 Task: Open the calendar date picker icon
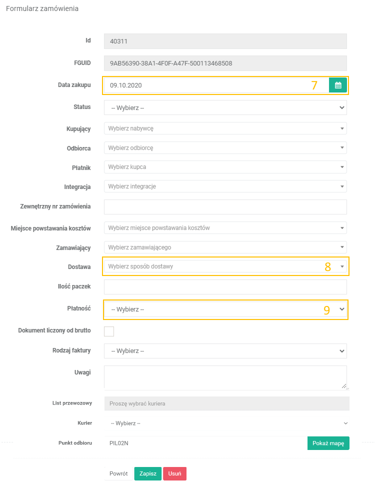click(338, 85)
